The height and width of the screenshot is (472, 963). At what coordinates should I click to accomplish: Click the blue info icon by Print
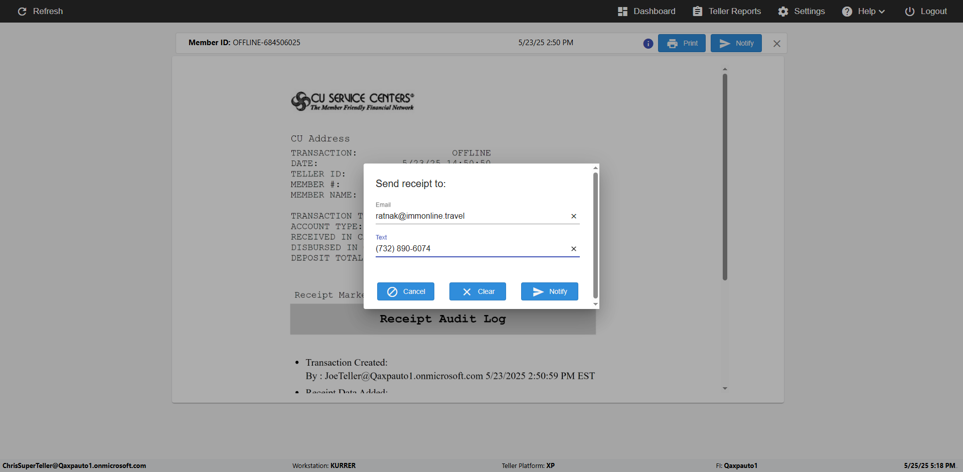click(648, 44)
